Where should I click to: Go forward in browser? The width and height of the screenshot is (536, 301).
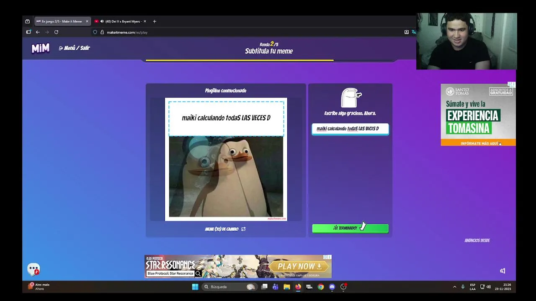pyautogui.click(x=47, y=32)
